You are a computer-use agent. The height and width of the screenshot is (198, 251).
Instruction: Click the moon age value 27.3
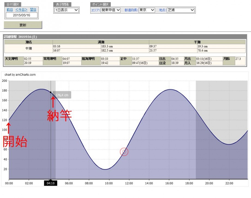tap(238, 59)
